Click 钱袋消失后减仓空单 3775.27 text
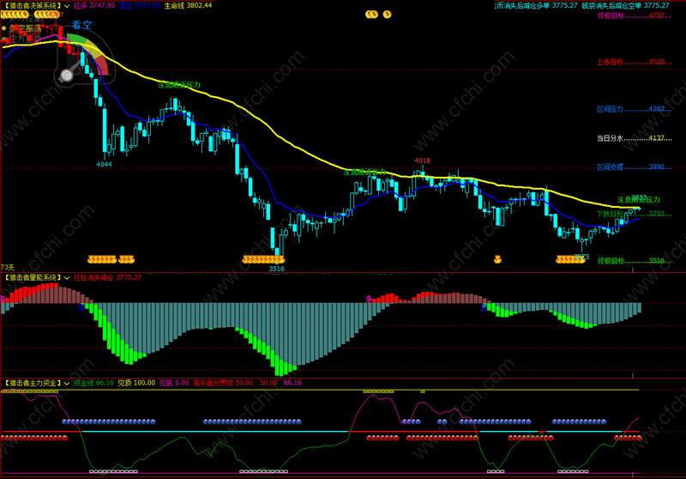The width and height of the screenshot is (686, 479). click(626, 6)
